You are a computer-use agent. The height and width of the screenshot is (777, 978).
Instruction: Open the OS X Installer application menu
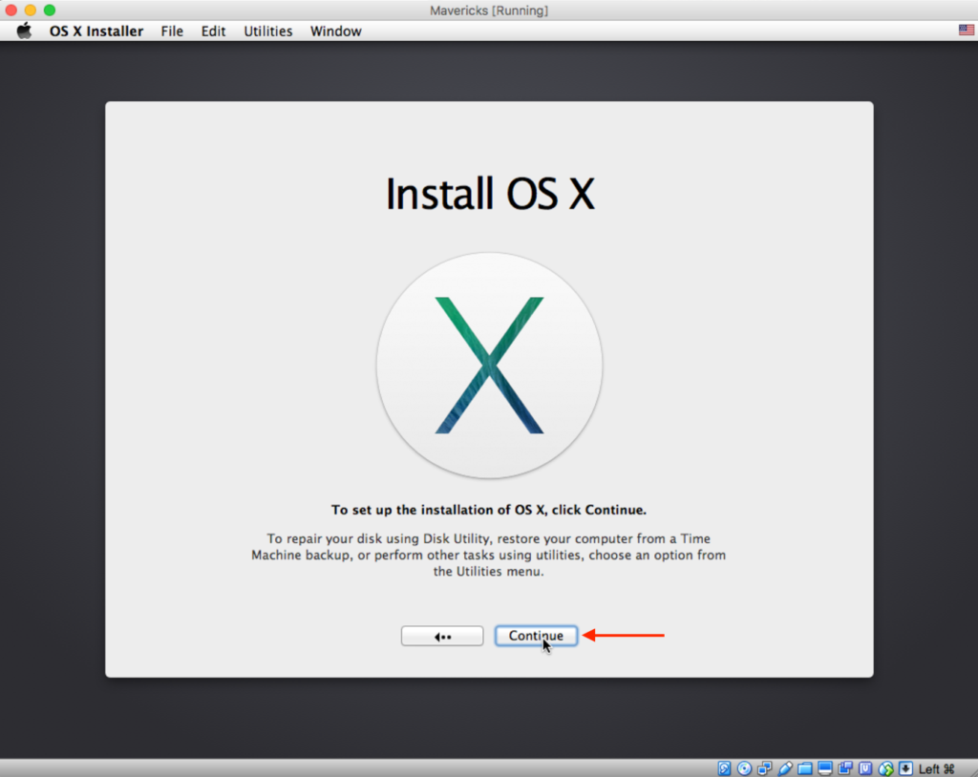coord(96,31)
